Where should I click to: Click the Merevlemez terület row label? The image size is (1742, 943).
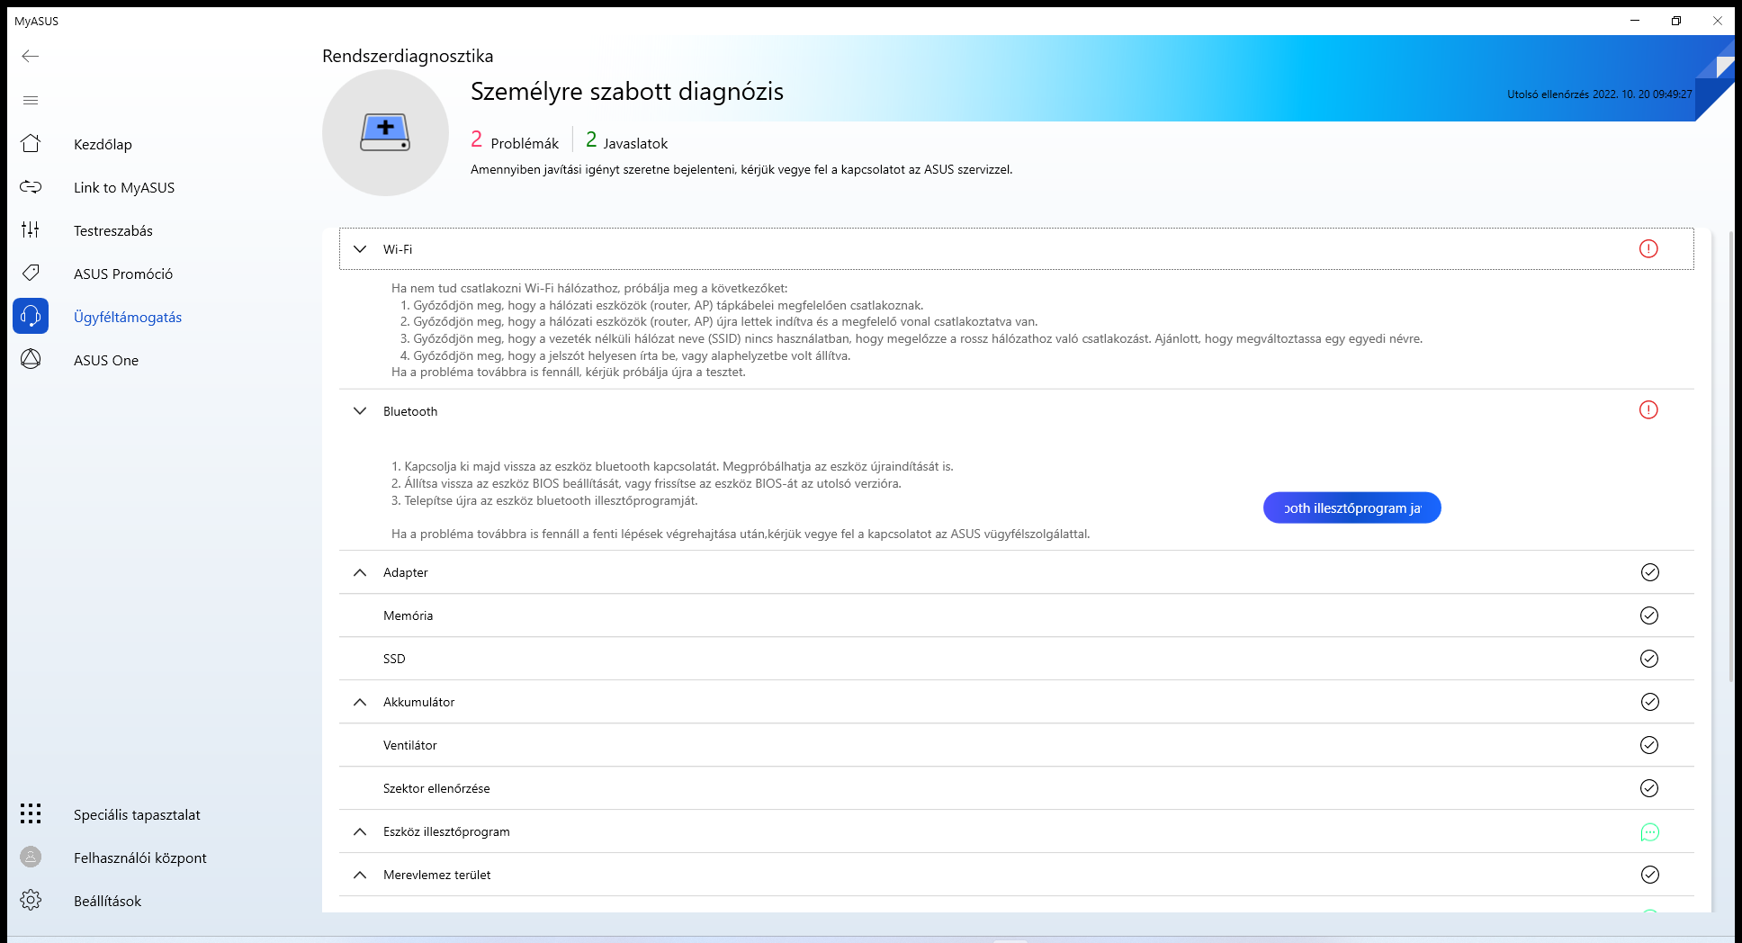coord(437,875)
